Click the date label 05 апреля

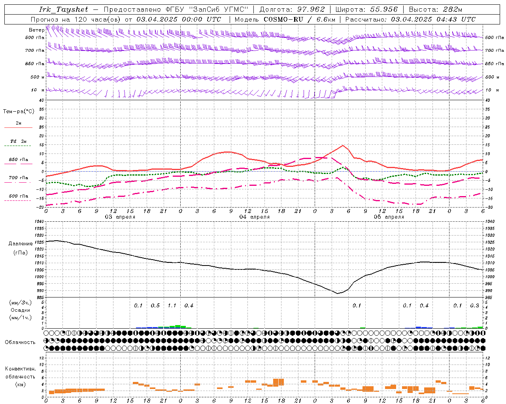point(389,217)
